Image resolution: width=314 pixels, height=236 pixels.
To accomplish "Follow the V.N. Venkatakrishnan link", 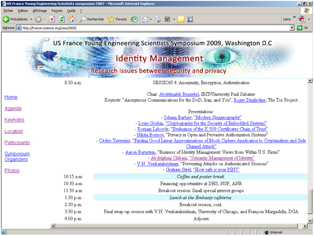I will click(x=157, y=164).
